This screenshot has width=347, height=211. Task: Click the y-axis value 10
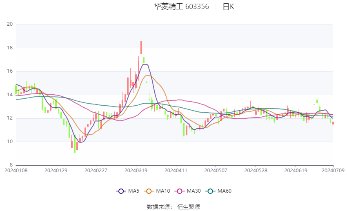10,142
